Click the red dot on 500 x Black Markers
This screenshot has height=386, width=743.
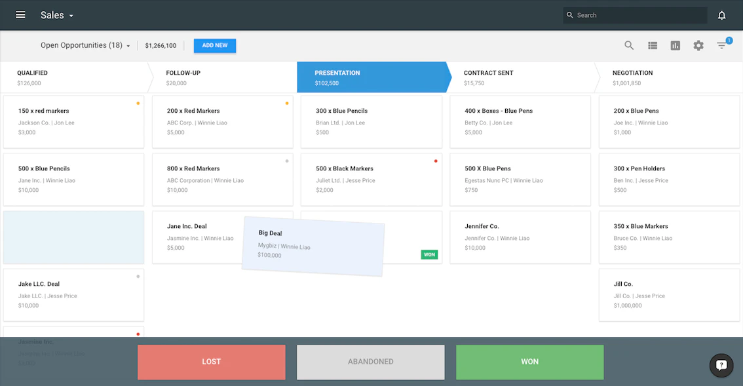tap(436, 161)
